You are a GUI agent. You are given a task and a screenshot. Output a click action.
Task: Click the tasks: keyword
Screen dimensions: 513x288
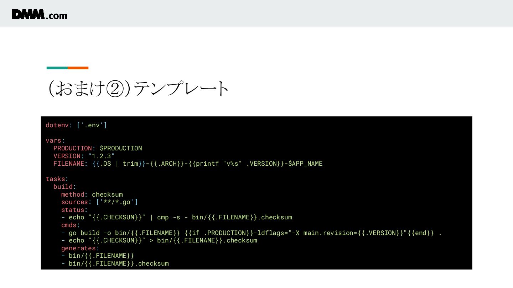(x=57, y=179)
